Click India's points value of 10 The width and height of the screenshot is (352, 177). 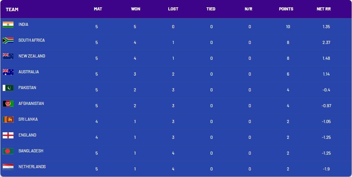288,27
